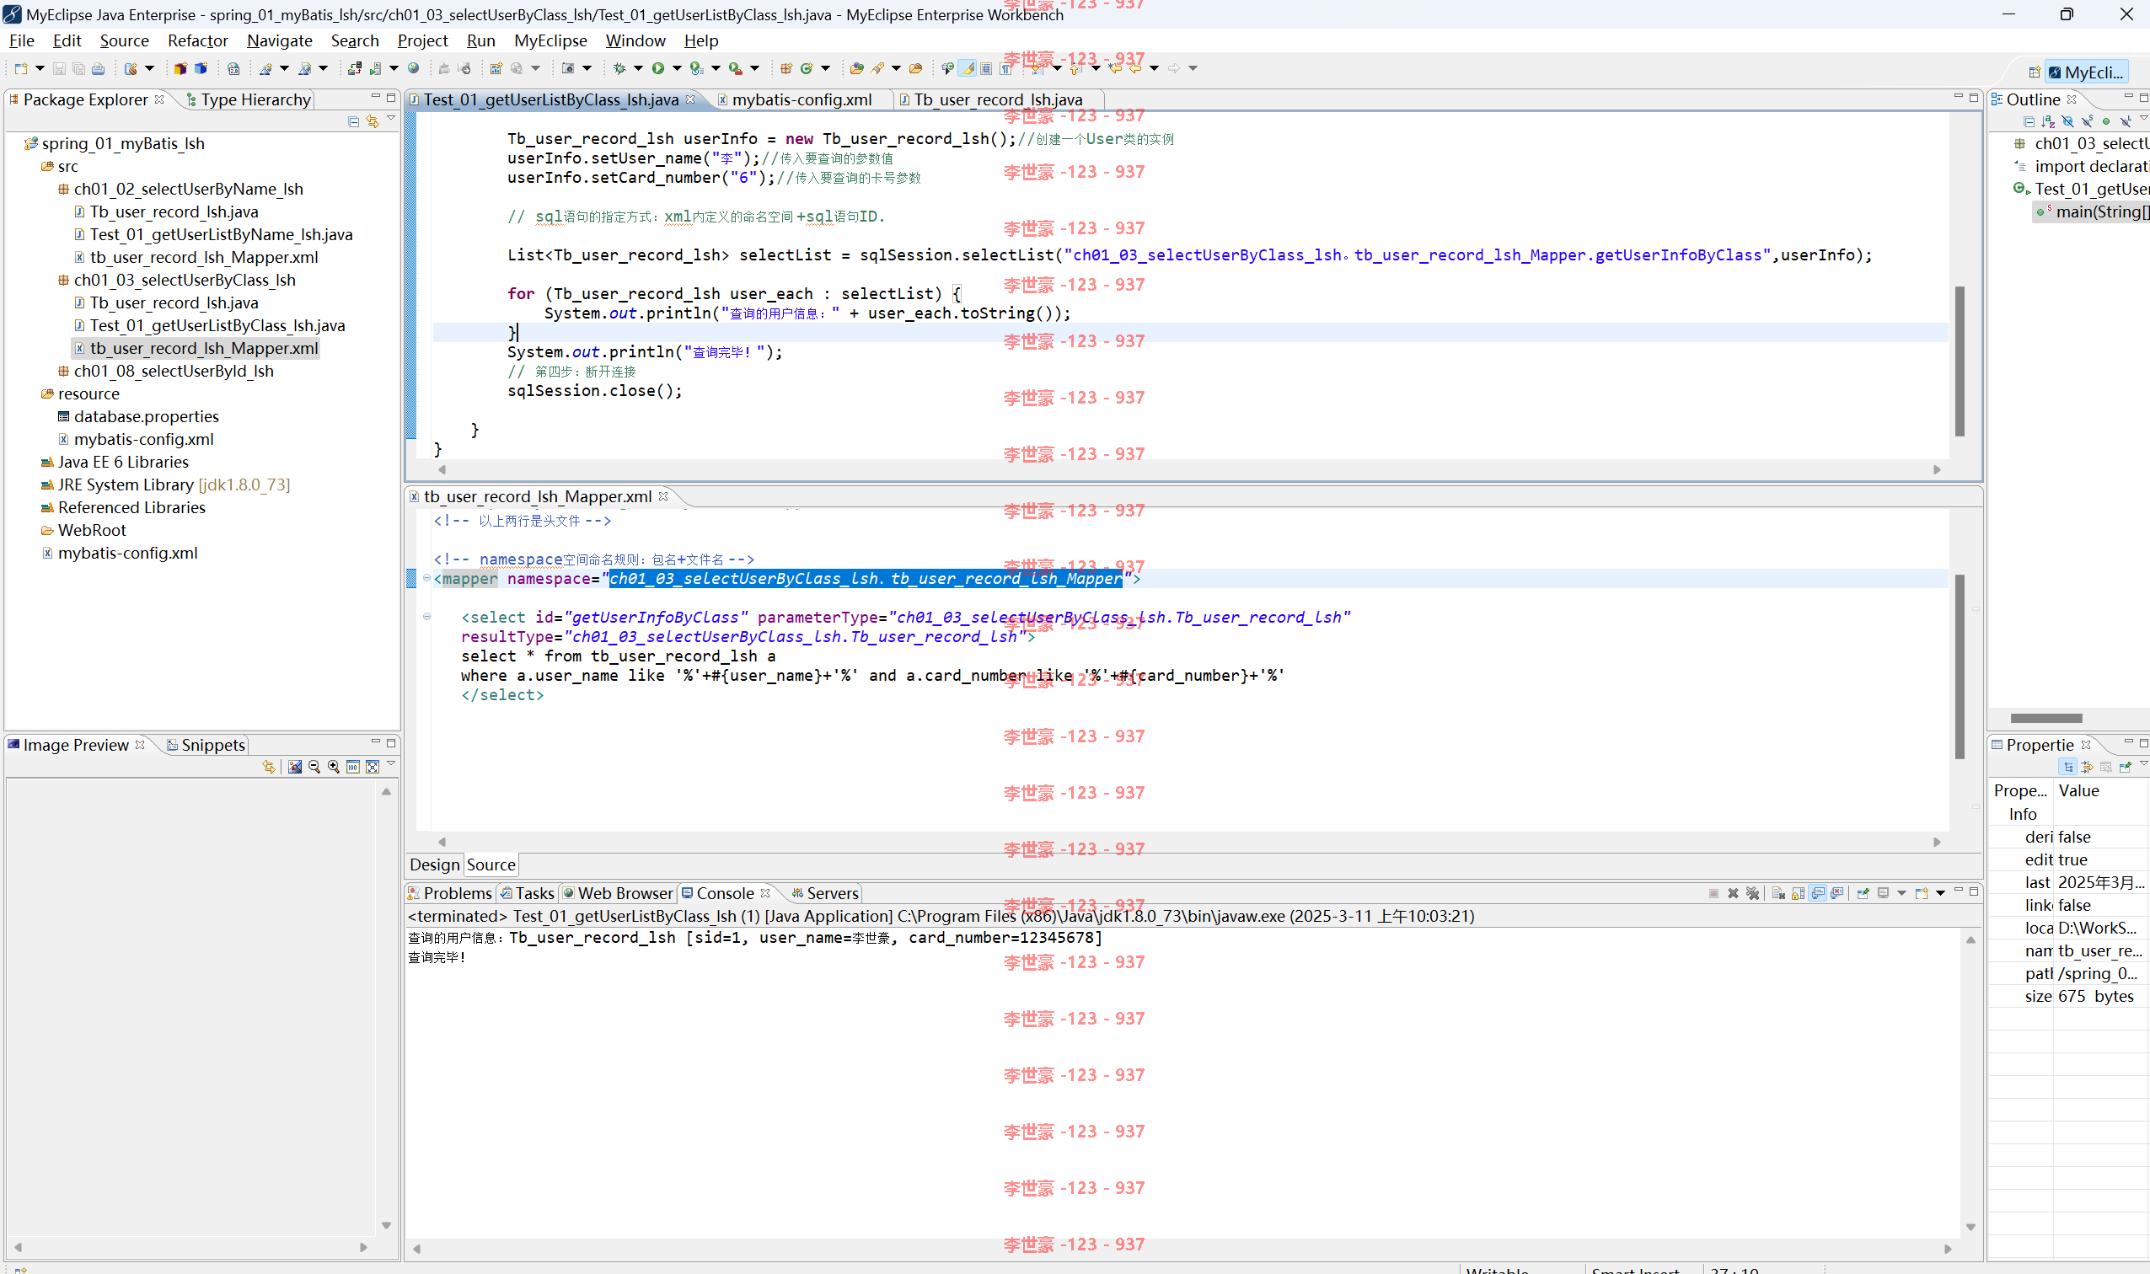Open the MyEclipse perspective button

coord(2088,72)
